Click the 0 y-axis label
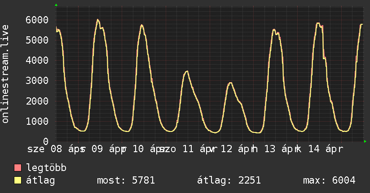 [46, 141]
